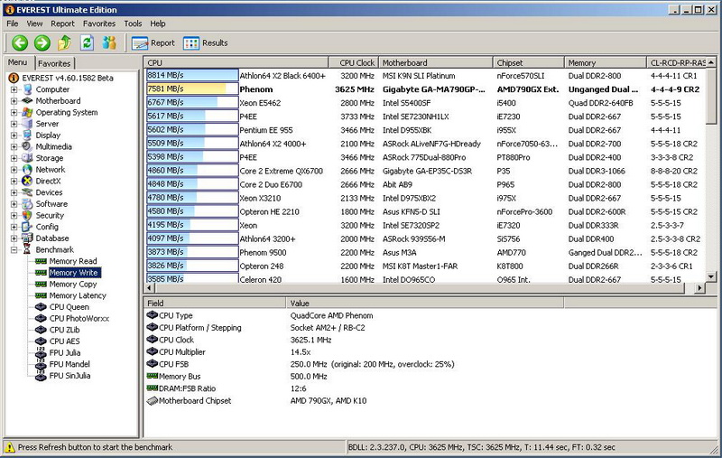
Task: Go back with the green left arrow
Action: (x=20, y=42)
